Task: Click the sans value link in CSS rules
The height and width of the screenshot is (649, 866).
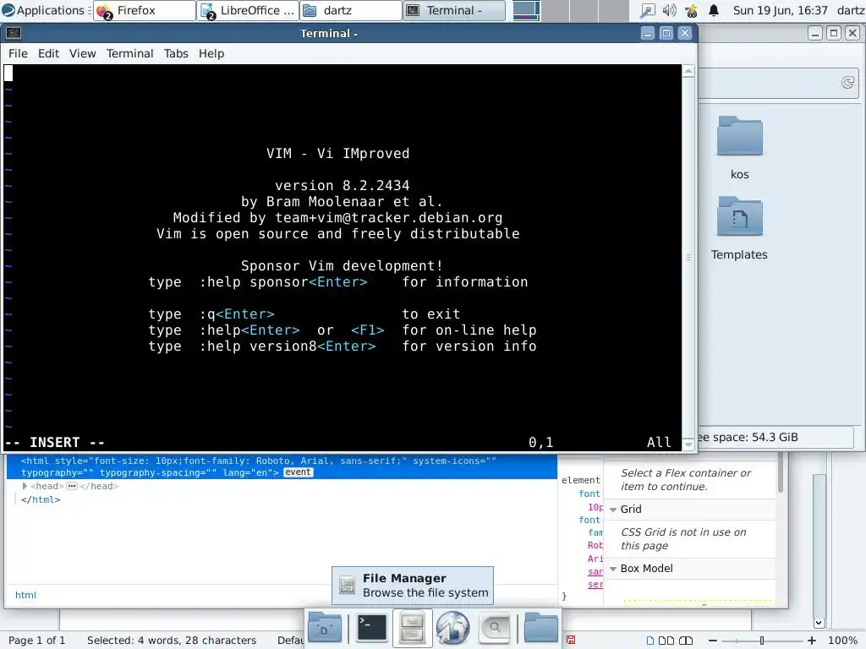Action: click(x=595, y=572)
